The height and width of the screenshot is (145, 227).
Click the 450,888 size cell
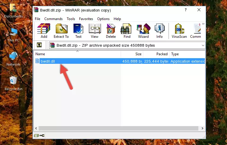[132, 61]
